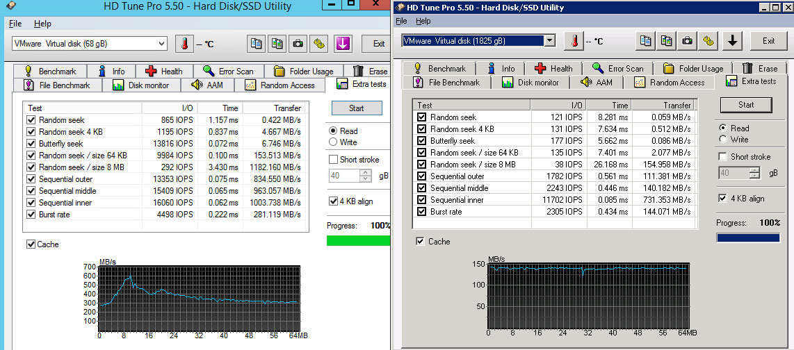Select Write radio button in right window
The height and width of the screenshot is (350, 794).
click(x=722, y=139)
